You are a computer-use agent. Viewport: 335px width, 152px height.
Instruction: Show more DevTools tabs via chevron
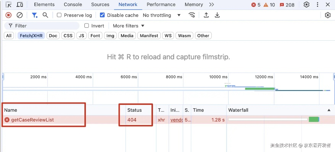pyautogui.click(x=211, y=5)
